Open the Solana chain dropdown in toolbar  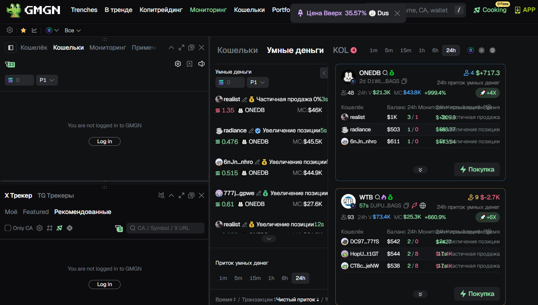point(52,30)
